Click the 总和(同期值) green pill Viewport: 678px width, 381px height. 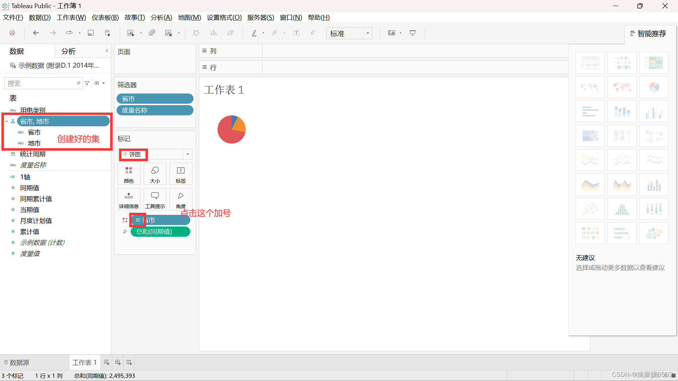click(x=160, y=232)
